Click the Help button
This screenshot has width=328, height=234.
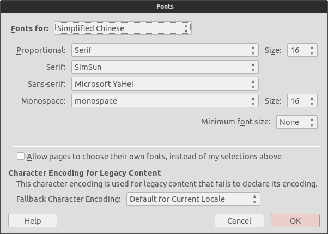pyautogui.click(x=33, y=221)
